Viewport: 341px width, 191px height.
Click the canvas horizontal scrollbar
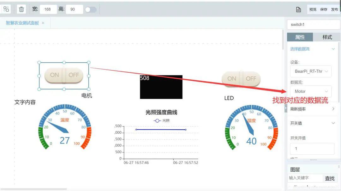[x=34, y=189]
